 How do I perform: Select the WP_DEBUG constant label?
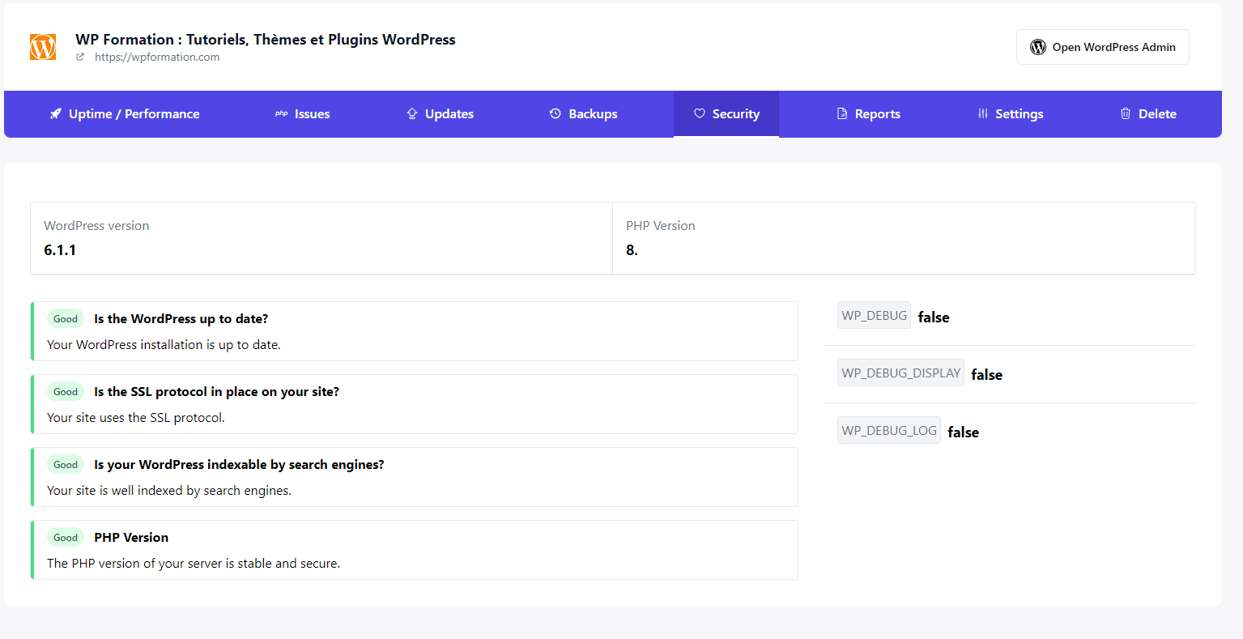pos(874,316)
